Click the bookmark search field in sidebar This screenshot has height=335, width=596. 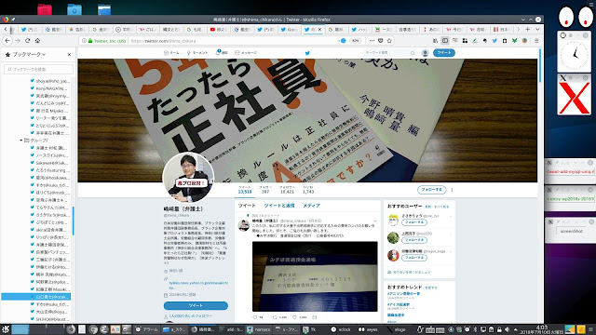tap(38, 69)
